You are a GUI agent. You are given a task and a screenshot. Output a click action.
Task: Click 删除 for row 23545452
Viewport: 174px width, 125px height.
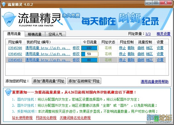pyautogui.click(x=131, y=54)
